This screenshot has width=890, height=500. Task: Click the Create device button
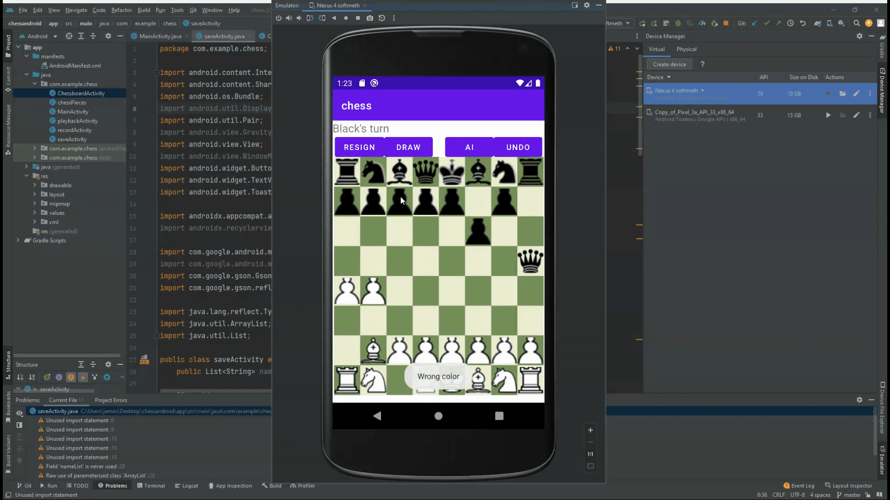[669, 64]
